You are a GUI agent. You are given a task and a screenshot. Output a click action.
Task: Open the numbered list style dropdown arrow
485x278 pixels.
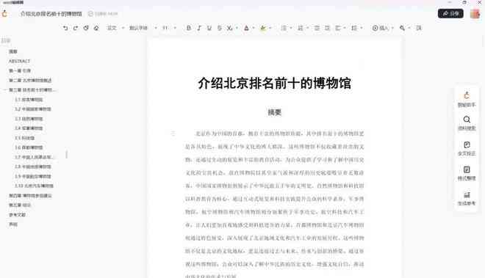(307, 28)
